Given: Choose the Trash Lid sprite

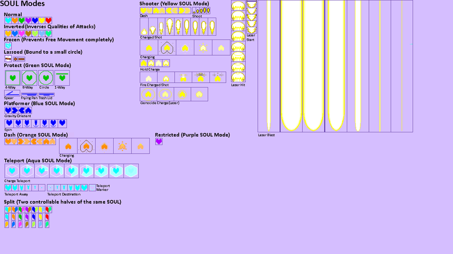Looking at the screenshot, I should (x=46, y=94).
